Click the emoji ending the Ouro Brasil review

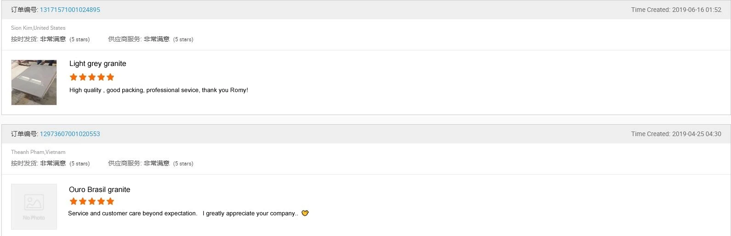(x=305, y=213)
